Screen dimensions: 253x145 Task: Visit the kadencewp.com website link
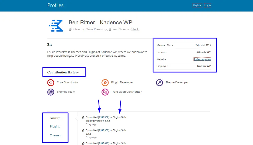[x=202, y=59]
